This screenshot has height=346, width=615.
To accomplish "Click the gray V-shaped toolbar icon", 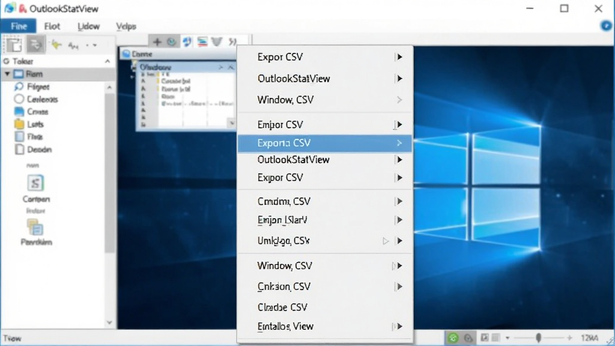I will [x=217, y=41].
